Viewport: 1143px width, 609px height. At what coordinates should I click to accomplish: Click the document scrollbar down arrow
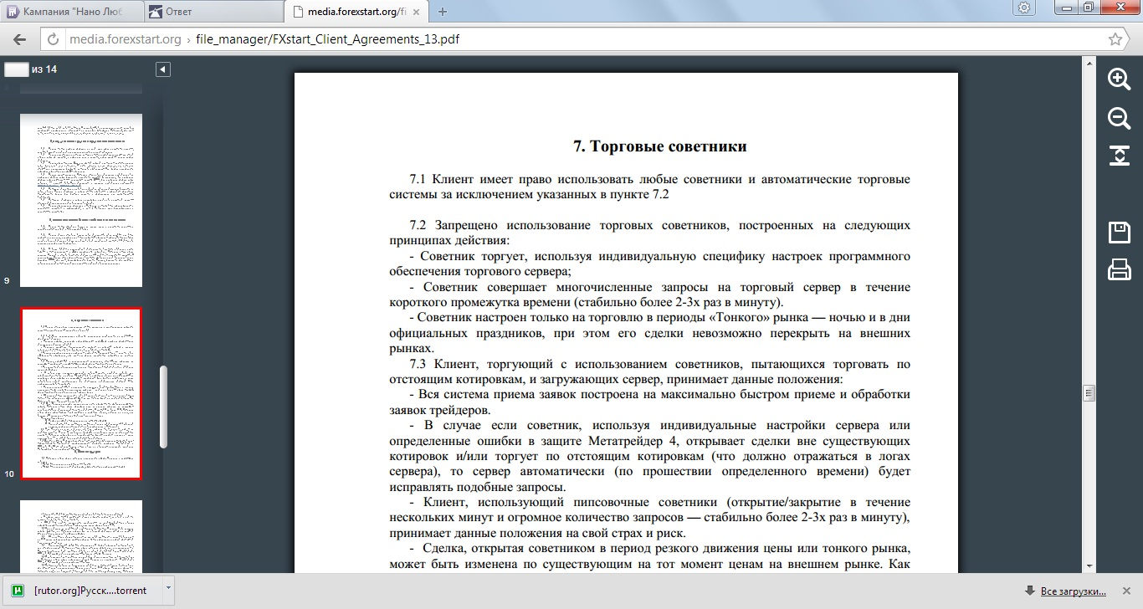pos(1089,566)
